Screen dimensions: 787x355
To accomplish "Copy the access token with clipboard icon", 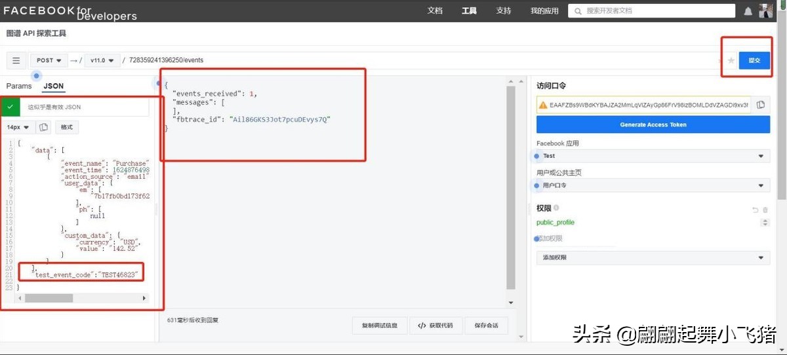I will [761, 105].
